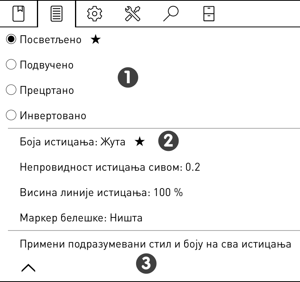Open the tools wrench and screwdriver tab
The width and height of the screenshot is (300, 282).
pyautogui.click(x=133, y=13)
